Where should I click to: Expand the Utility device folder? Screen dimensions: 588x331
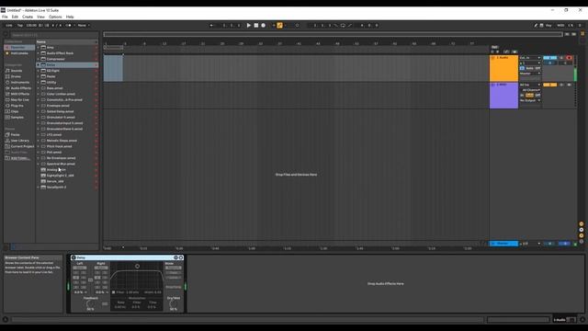(x=39, y=82)
